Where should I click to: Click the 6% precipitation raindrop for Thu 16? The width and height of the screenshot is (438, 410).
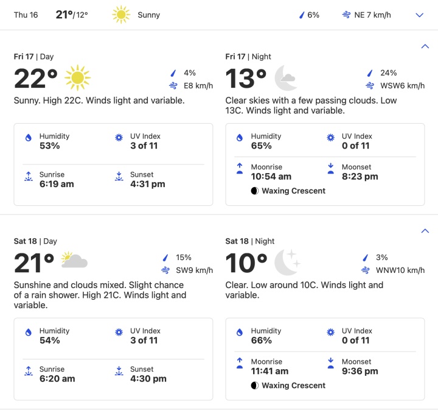pyautogui.click(x=302, y=15)
